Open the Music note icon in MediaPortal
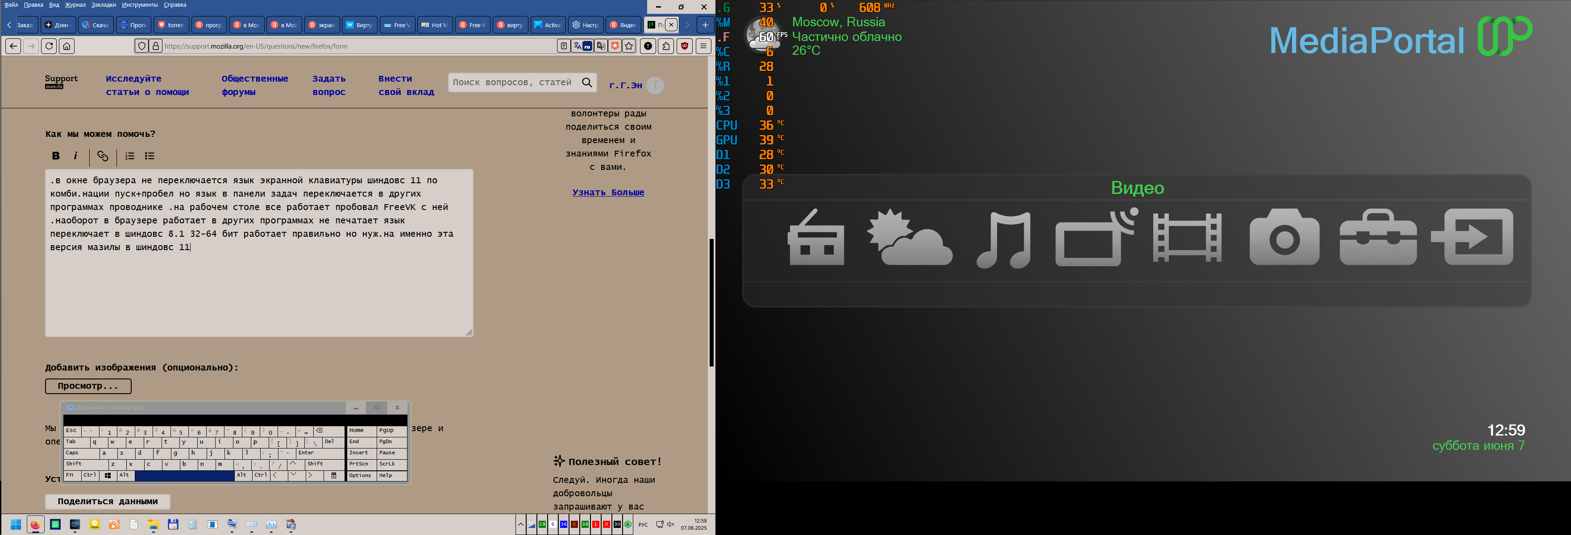 point(1004,239)
